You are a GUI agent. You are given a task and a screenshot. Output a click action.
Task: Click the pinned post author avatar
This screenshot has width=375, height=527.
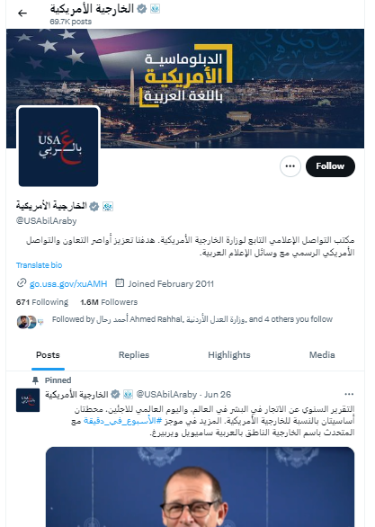click(x=28, y=400)
